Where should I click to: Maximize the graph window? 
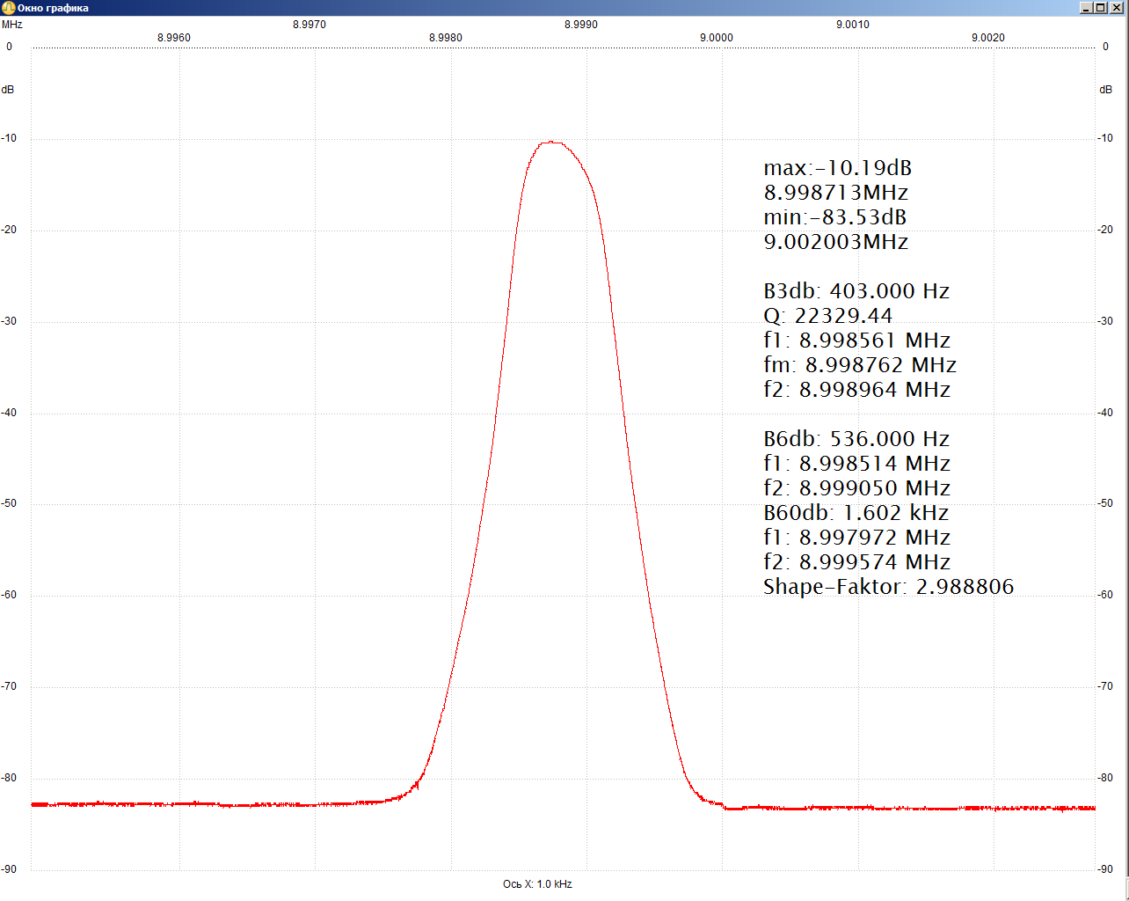click(1101, 8)
